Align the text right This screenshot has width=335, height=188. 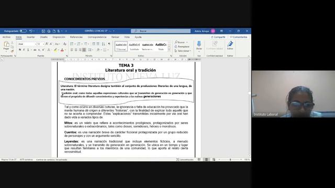(80, 50)
